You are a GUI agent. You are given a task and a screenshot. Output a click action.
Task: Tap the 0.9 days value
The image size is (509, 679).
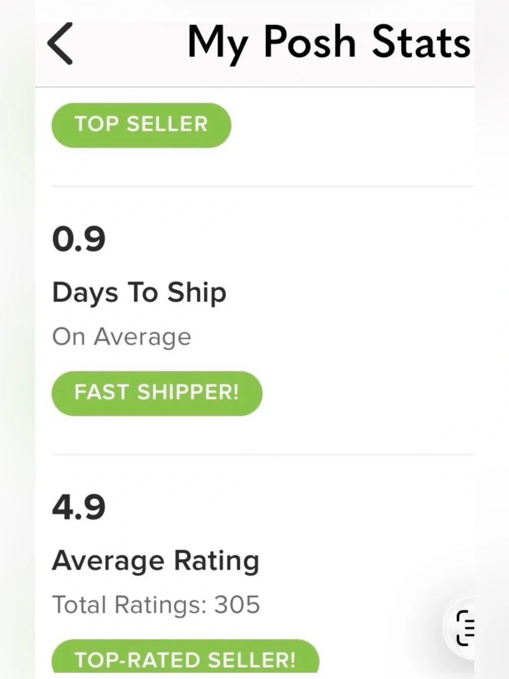pos(79,239)
